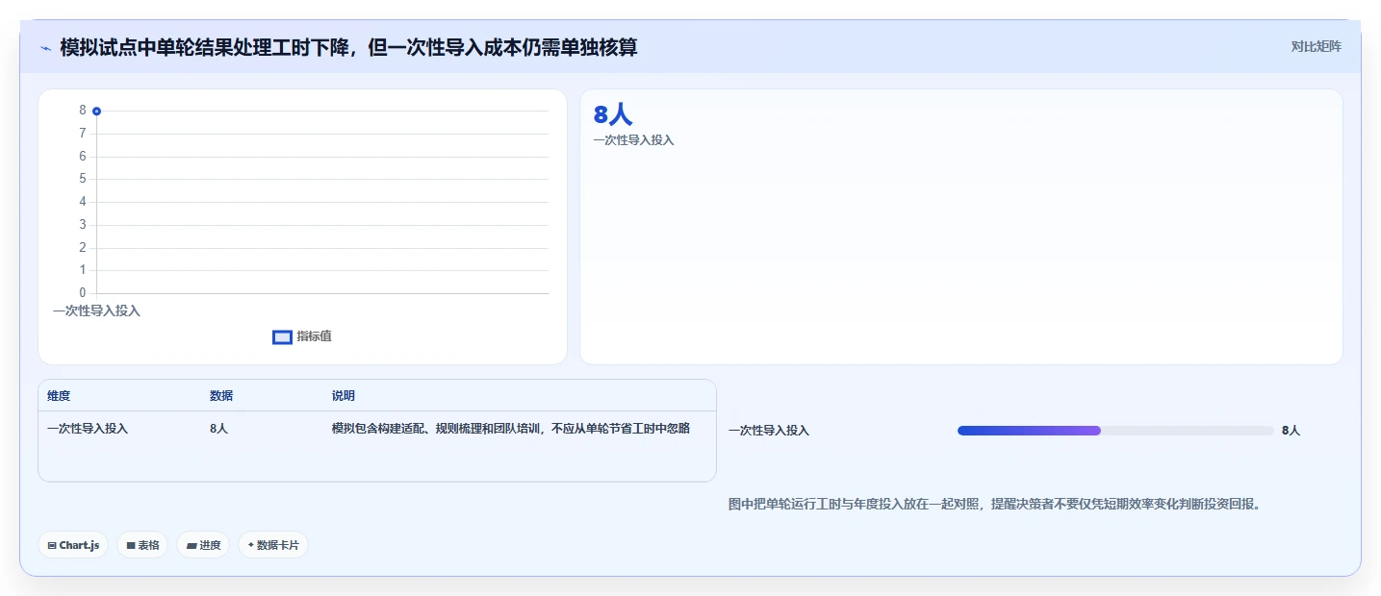This screenshot has width=1381, height=596.
Task: Click 一次性导入投入 label under card value
Action: 633,140
